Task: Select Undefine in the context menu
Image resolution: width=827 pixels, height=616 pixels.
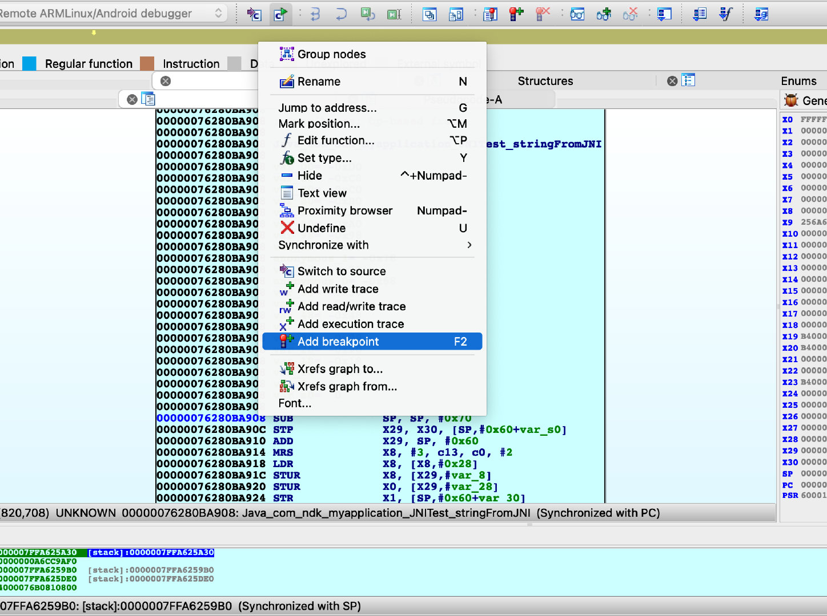Action: coord(372,228)
